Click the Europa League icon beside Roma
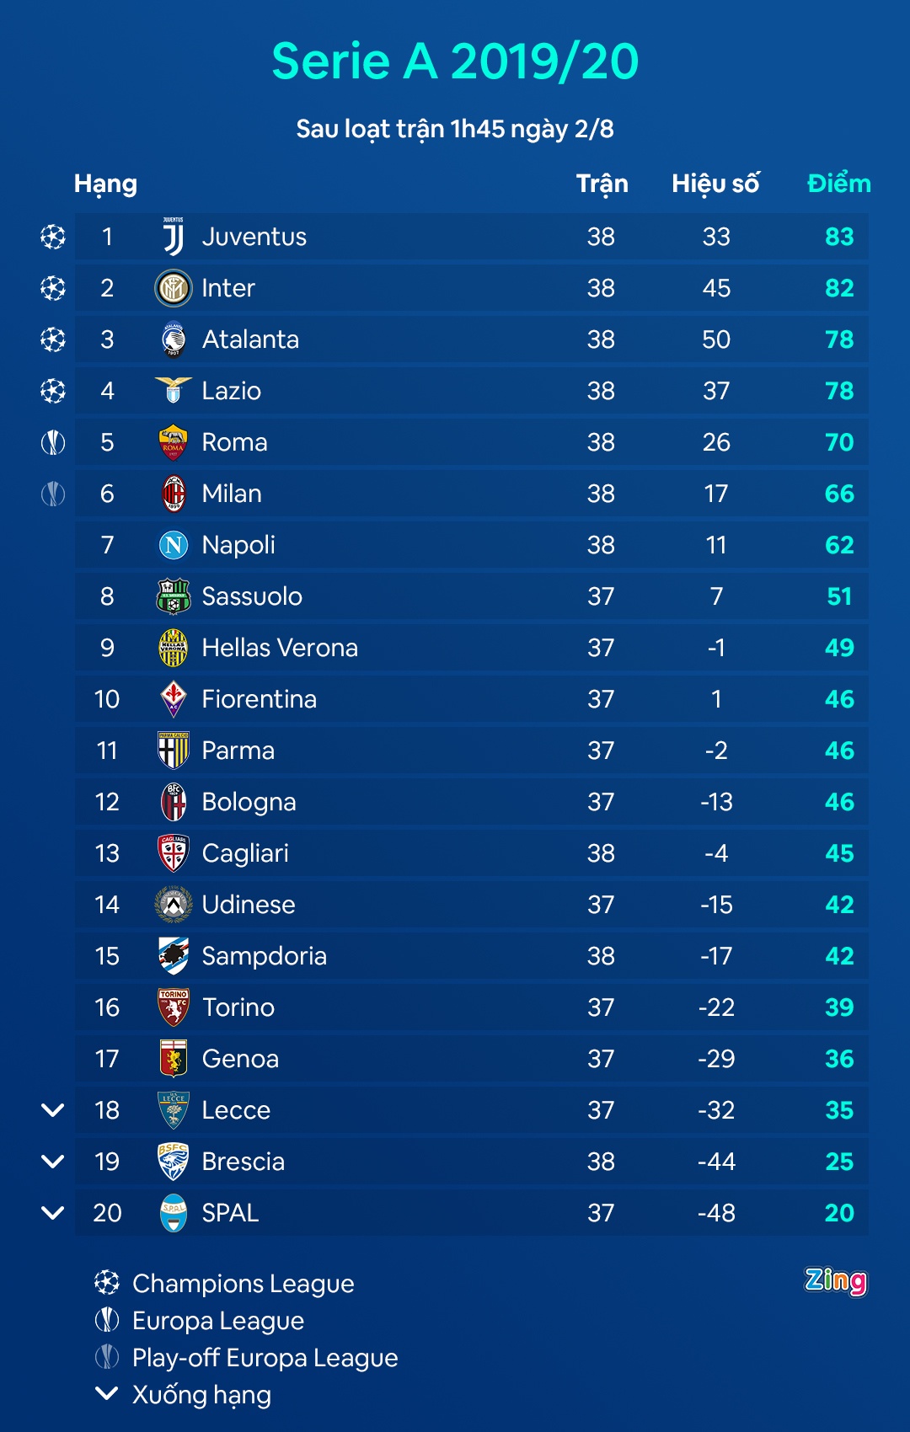910x1432 pixels. click(53, 442)
